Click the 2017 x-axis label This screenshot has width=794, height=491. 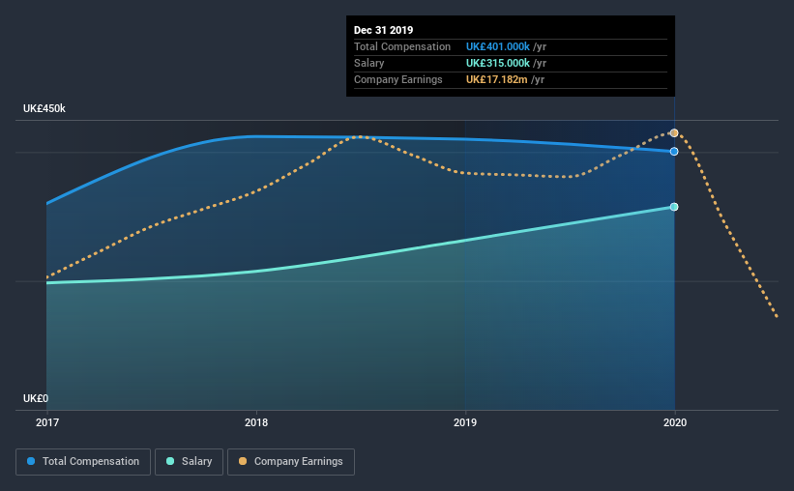coord(47,422)
